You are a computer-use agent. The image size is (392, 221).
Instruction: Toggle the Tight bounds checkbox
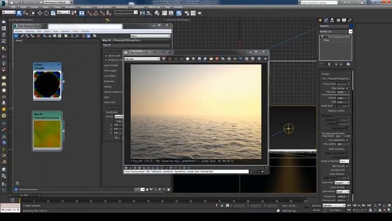coord(347,166)
